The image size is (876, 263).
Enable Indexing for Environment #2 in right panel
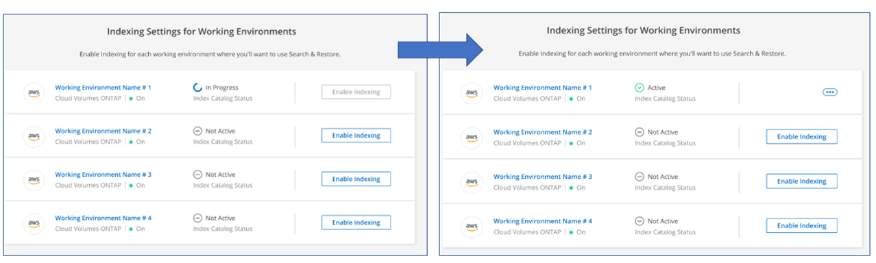pos(801,137)
